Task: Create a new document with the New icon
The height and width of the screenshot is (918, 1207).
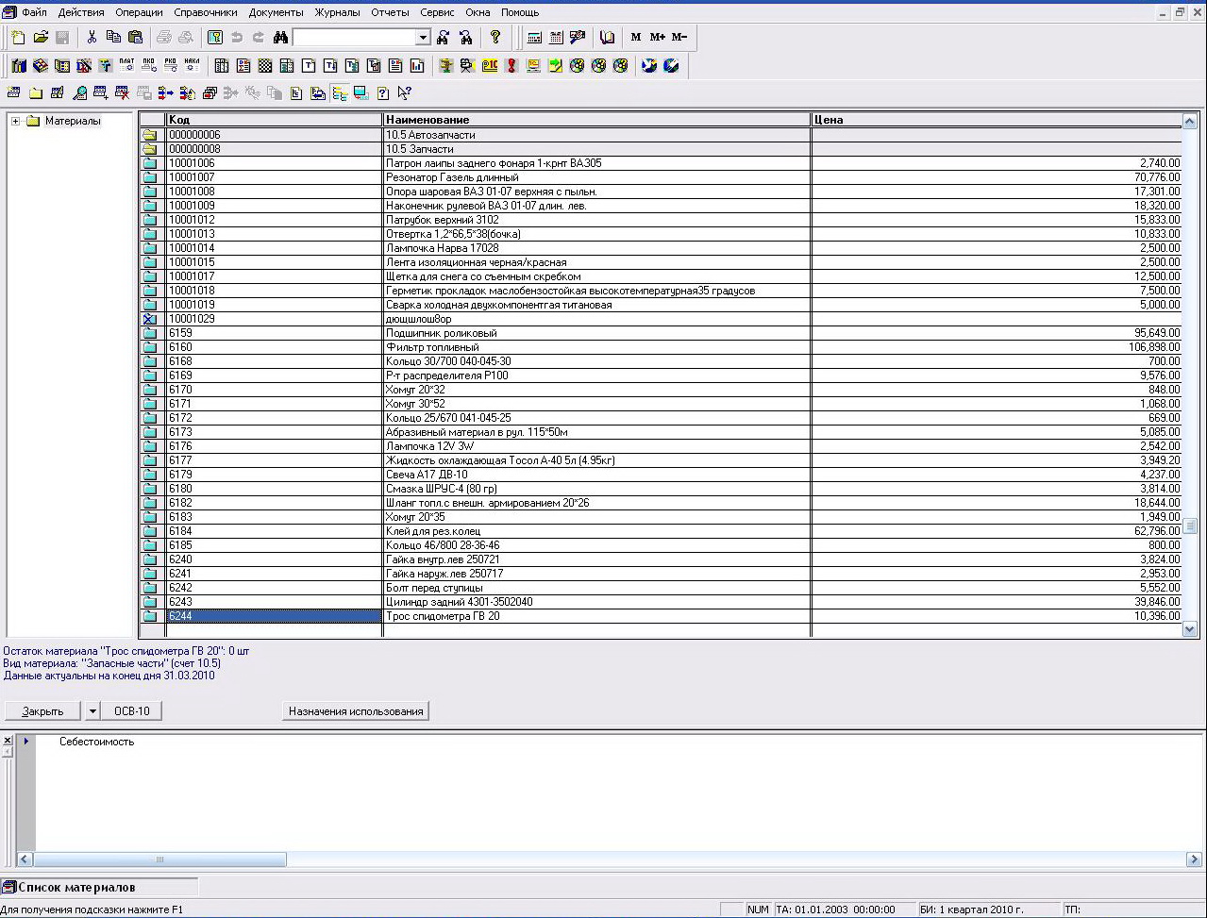Action: 18,38
